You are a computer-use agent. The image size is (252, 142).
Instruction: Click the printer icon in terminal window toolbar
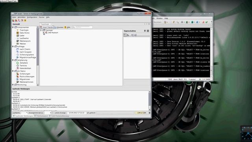(182, 22)
